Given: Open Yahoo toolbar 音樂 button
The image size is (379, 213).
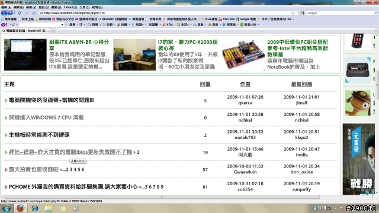Looking at the screenshot, I should 213,25.
